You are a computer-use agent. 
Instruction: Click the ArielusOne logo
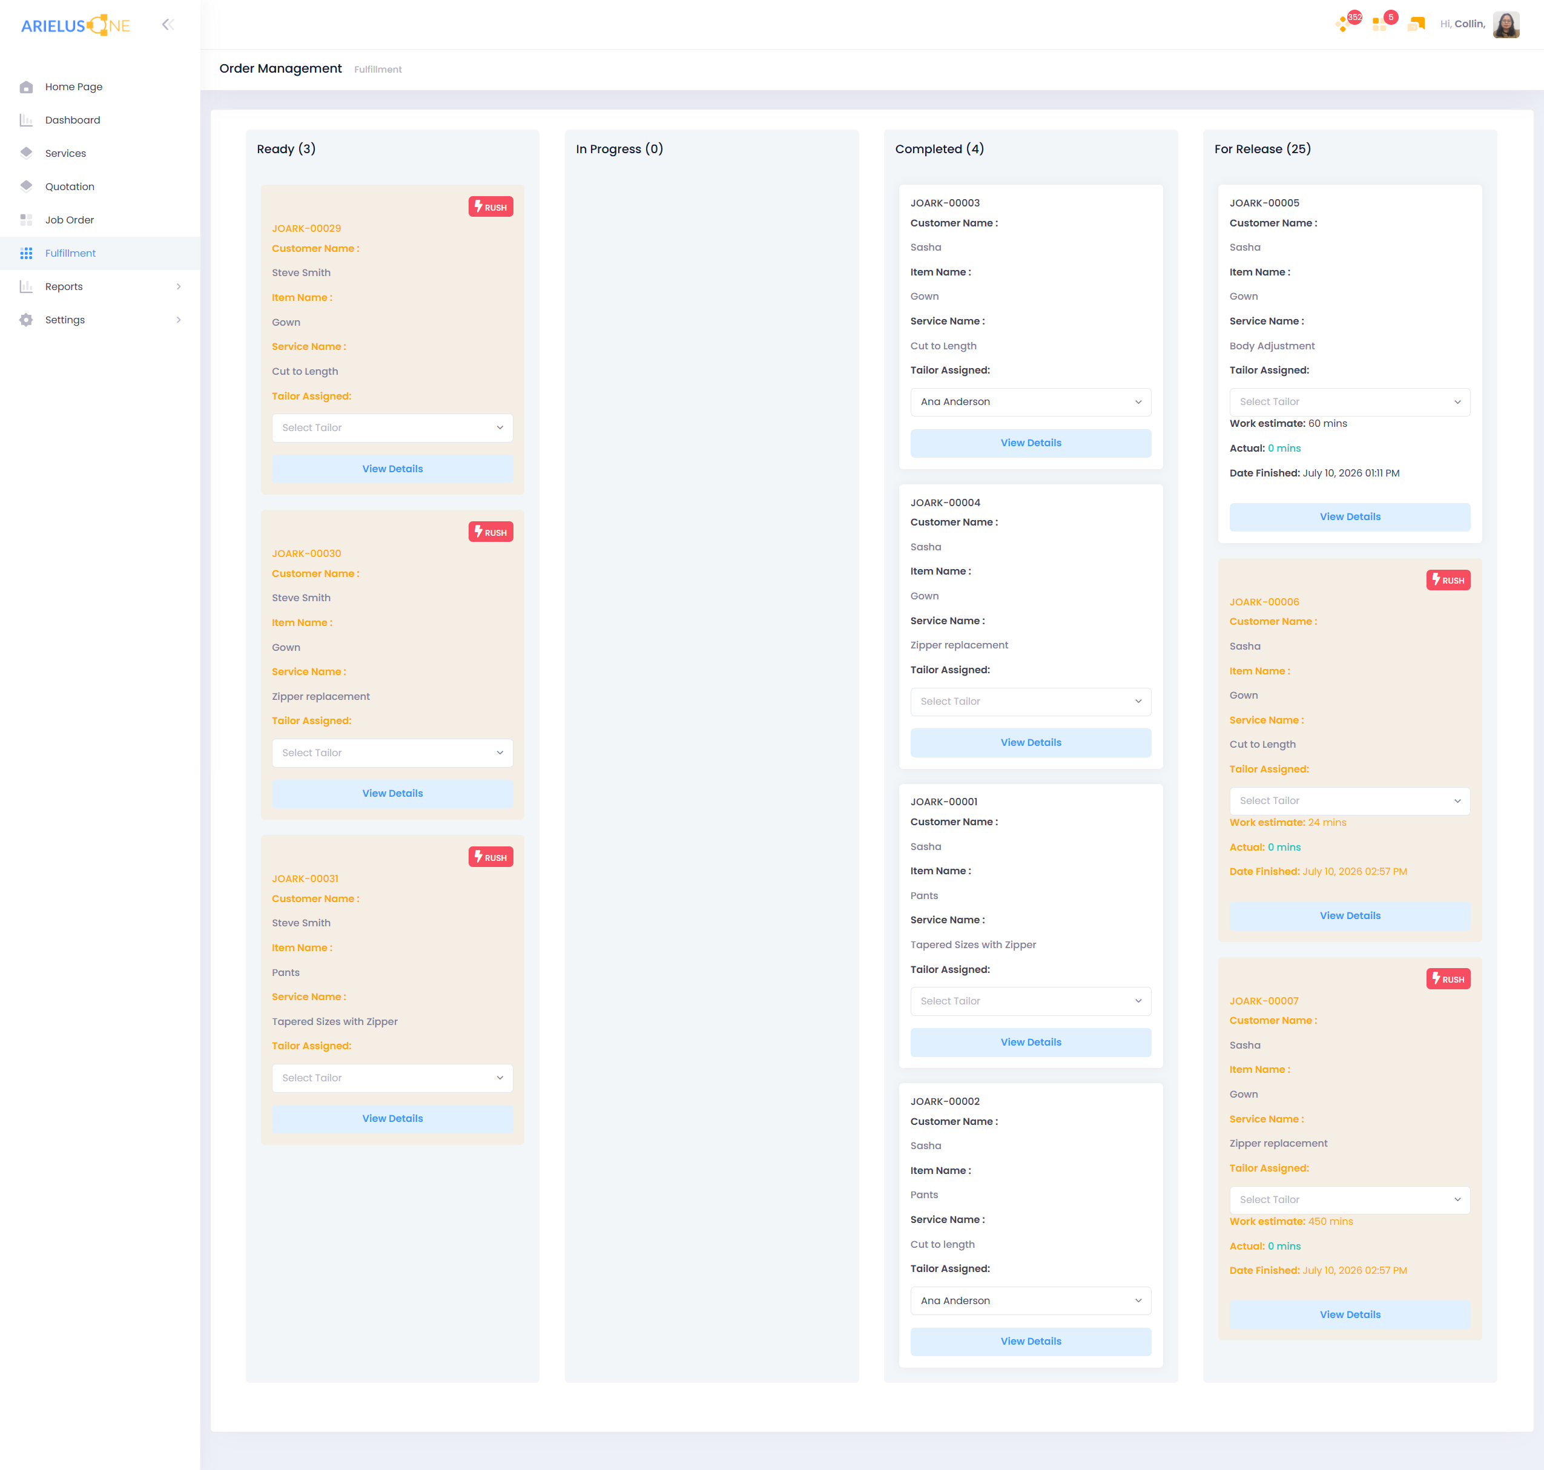coord(76,25)
